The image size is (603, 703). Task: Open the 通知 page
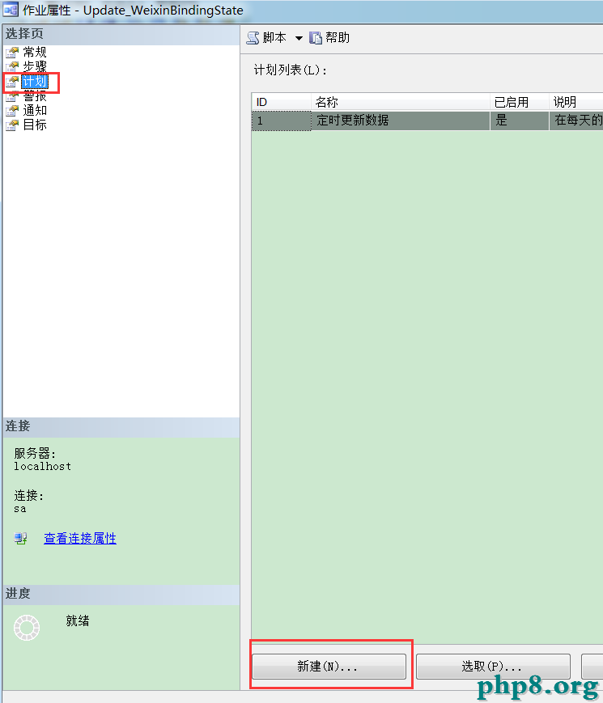[35, 110]
